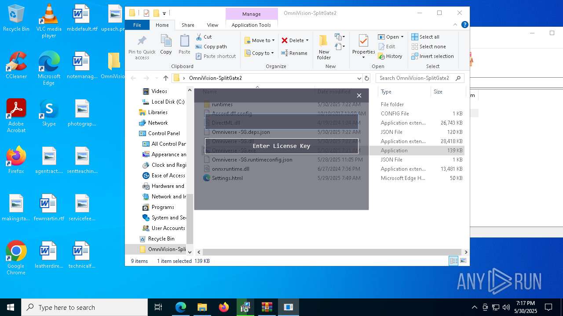Switch to details view layout

(453, 261)
